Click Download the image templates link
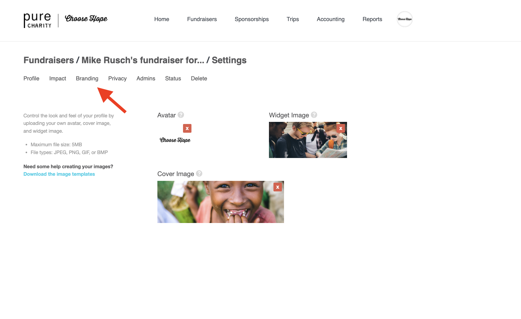The image size is (521, 319). click(x=59, y=174)
